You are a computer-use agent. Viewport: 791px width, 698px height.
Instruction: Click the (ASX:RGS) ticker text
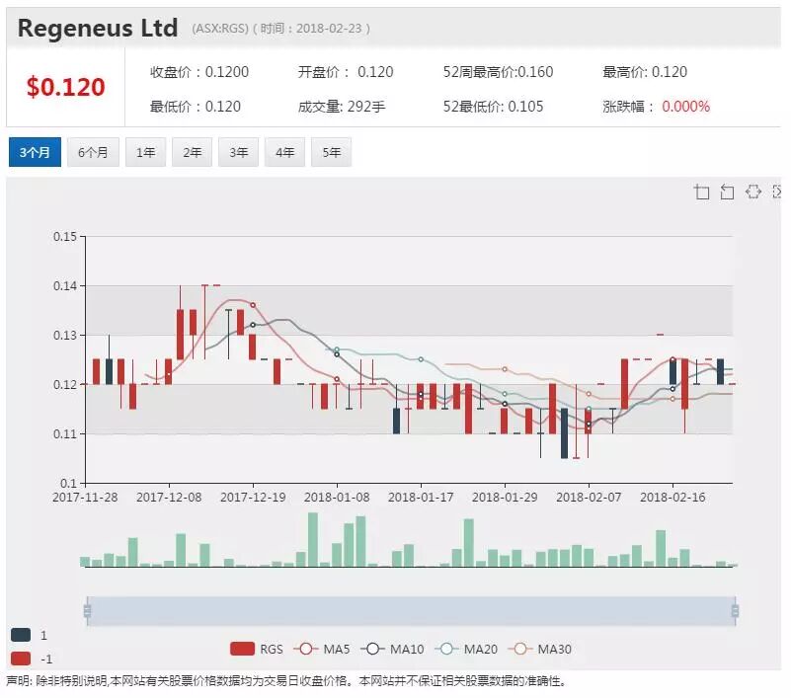[x=220, y=29]
